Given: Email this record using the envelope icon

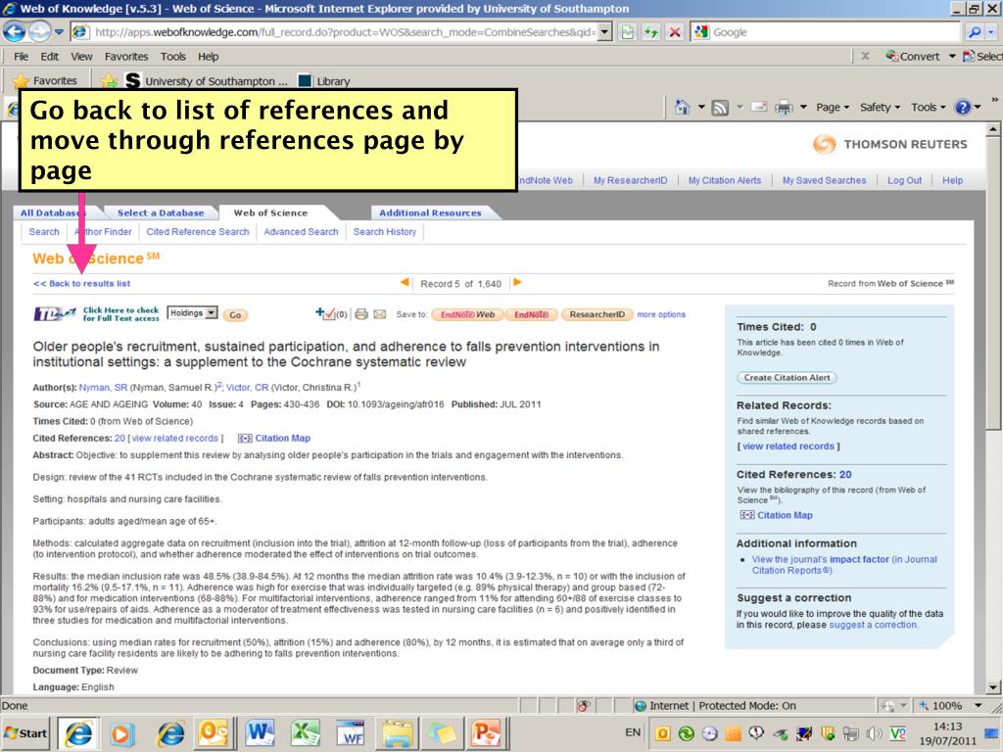Looking at the screenshot, I should click(x=379, y=314).
